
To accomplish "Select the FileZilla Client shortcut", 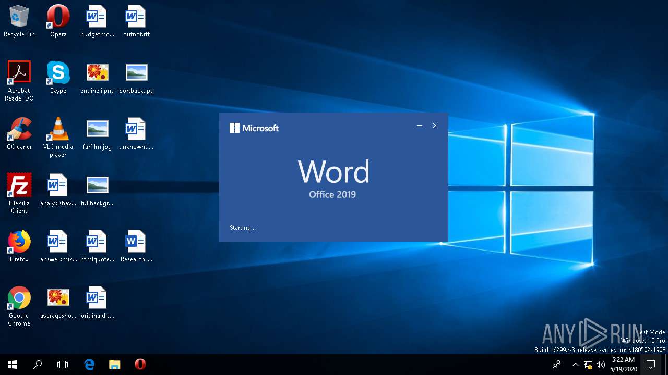I will point(19,194).
